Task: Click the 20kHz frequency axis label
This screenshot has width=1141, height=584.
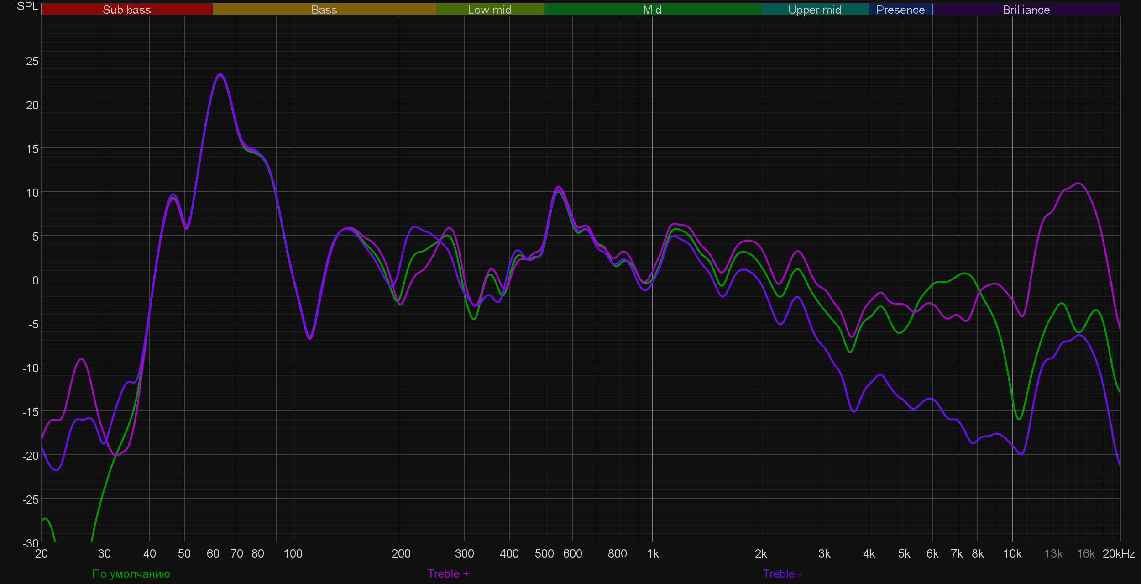Action: pos(1118,553)
